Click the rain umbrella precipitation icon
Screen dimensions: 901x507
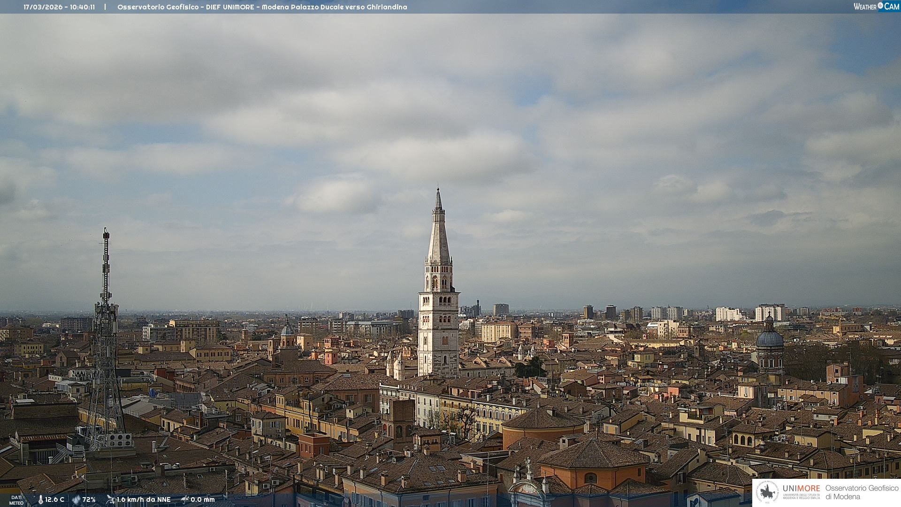pyautogui.click(x=185, y=499)
